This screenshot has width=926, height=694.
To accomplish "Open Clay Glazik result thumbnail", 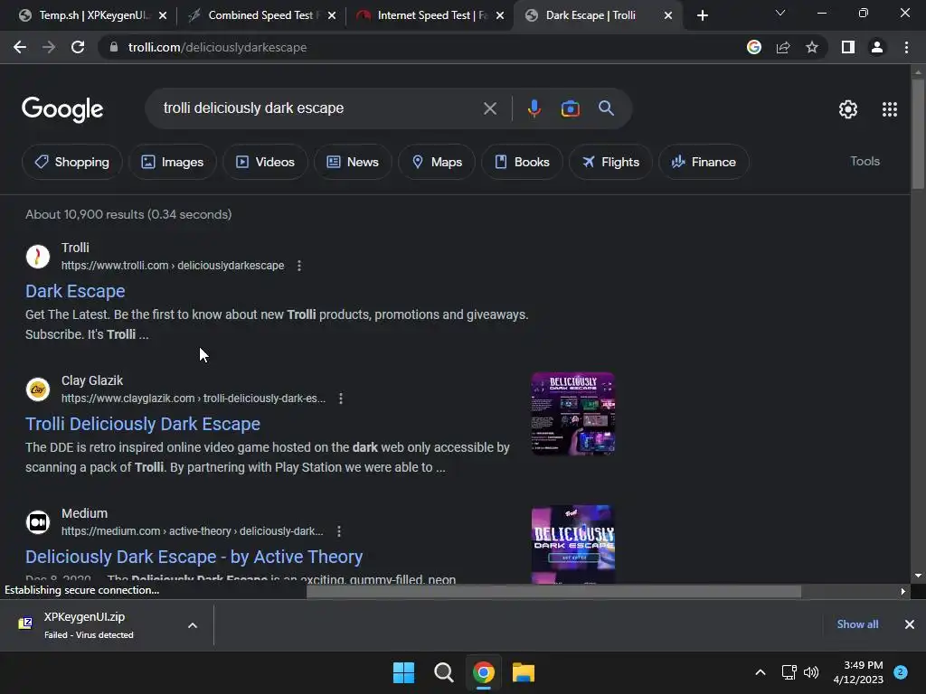I will coord(572,414).
